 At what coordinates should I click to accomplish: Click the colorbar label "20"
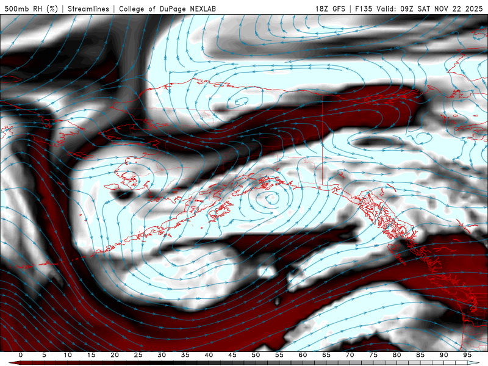[115, 355]
